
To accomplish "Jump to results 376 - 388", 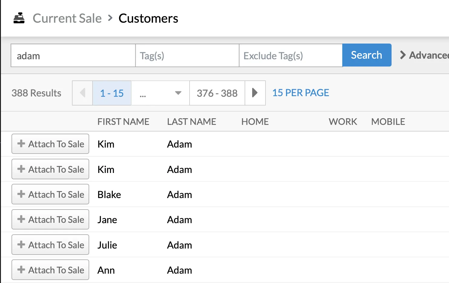I will tap(217, 93).
